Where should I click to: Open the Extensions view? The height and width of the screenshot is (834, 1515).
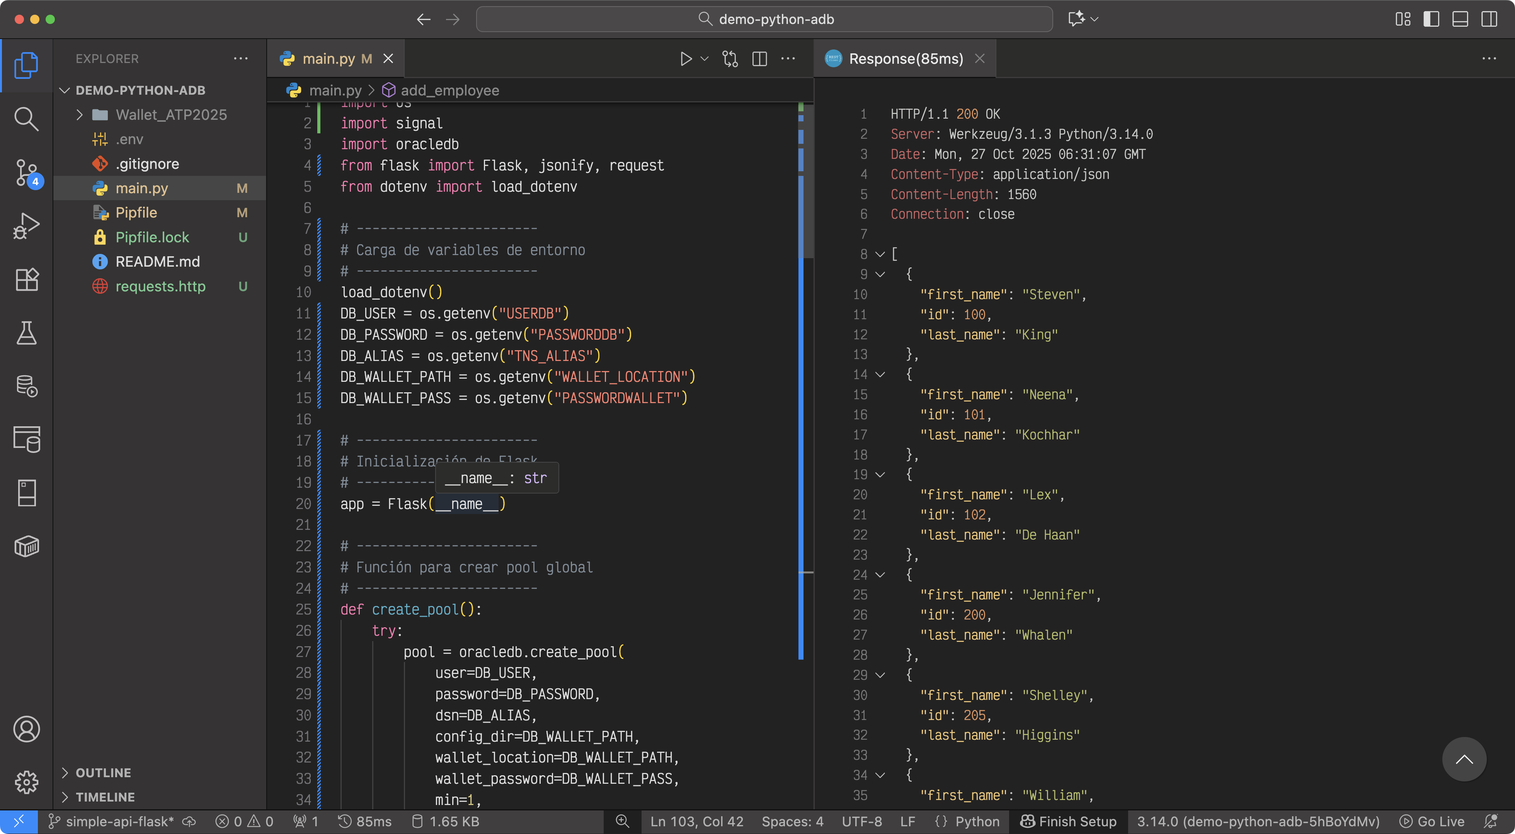(26, 279)
